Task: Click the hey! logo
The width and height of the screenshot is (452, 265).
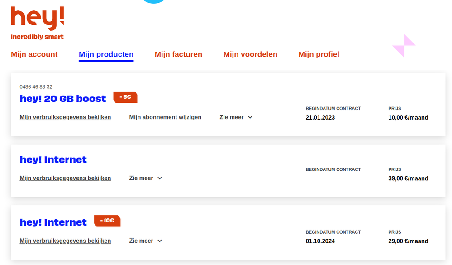Action: coord(37,19)
